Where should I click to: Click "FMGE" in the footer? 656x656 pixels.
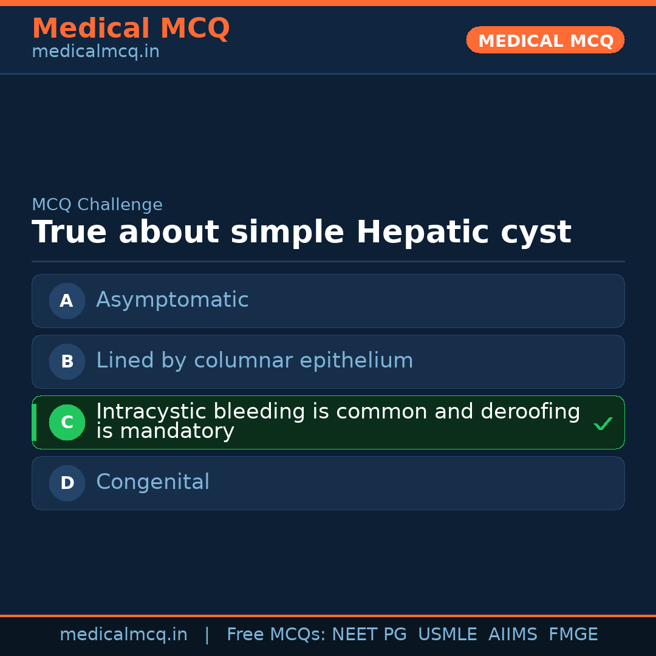click(x=573, y=635)
